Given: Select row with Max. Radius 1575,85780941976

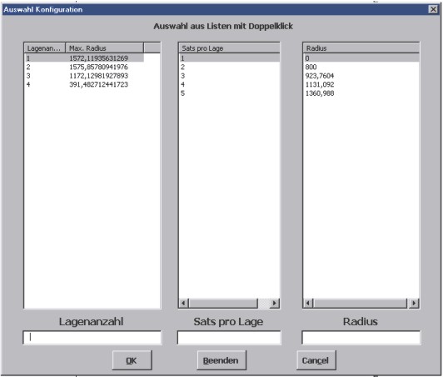Looking at the screenshot, I should (84, 67).
